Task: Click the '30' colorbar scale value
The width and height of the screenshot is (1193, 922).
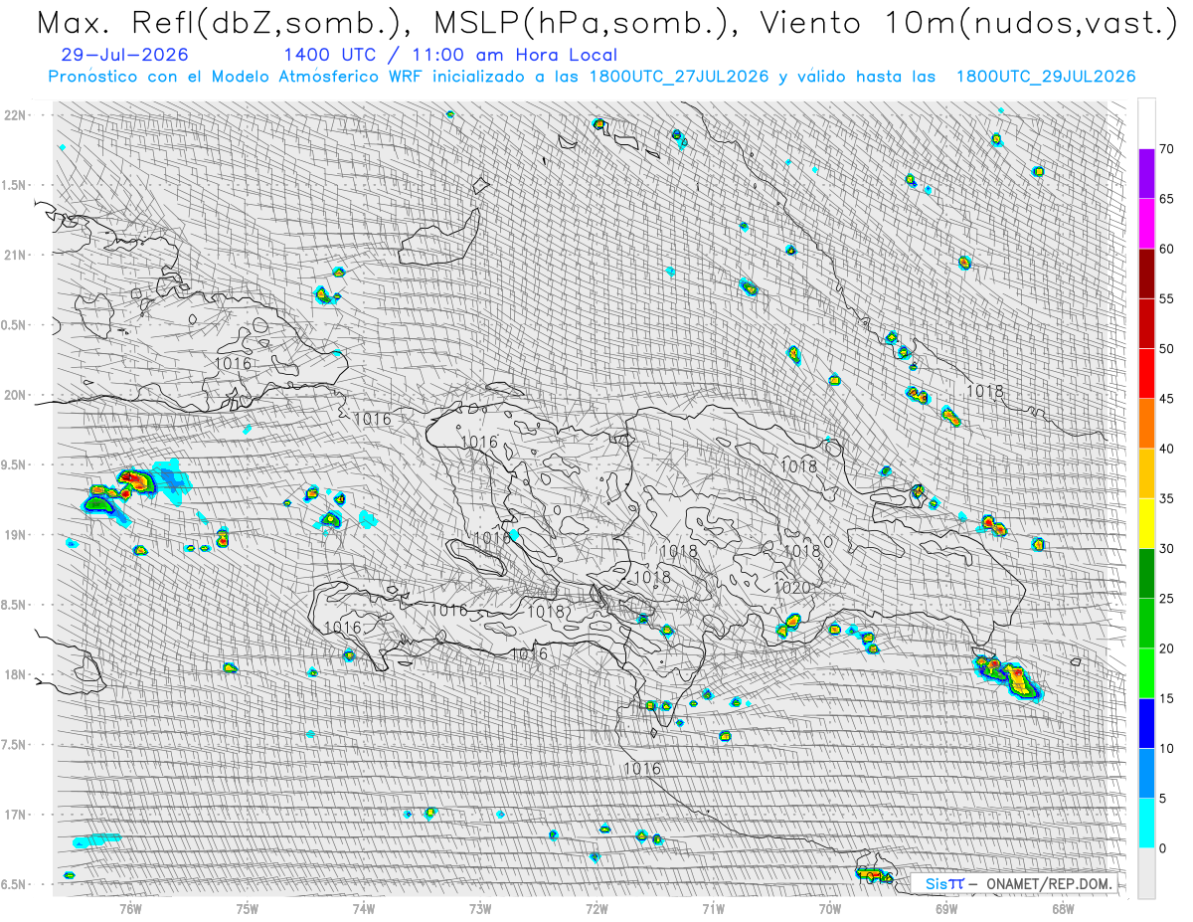Action: pos(1166,548)
